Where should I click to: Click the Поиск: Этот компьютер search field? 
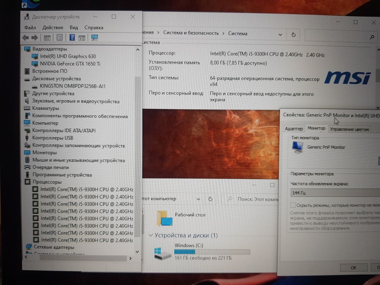coord(256,199)
